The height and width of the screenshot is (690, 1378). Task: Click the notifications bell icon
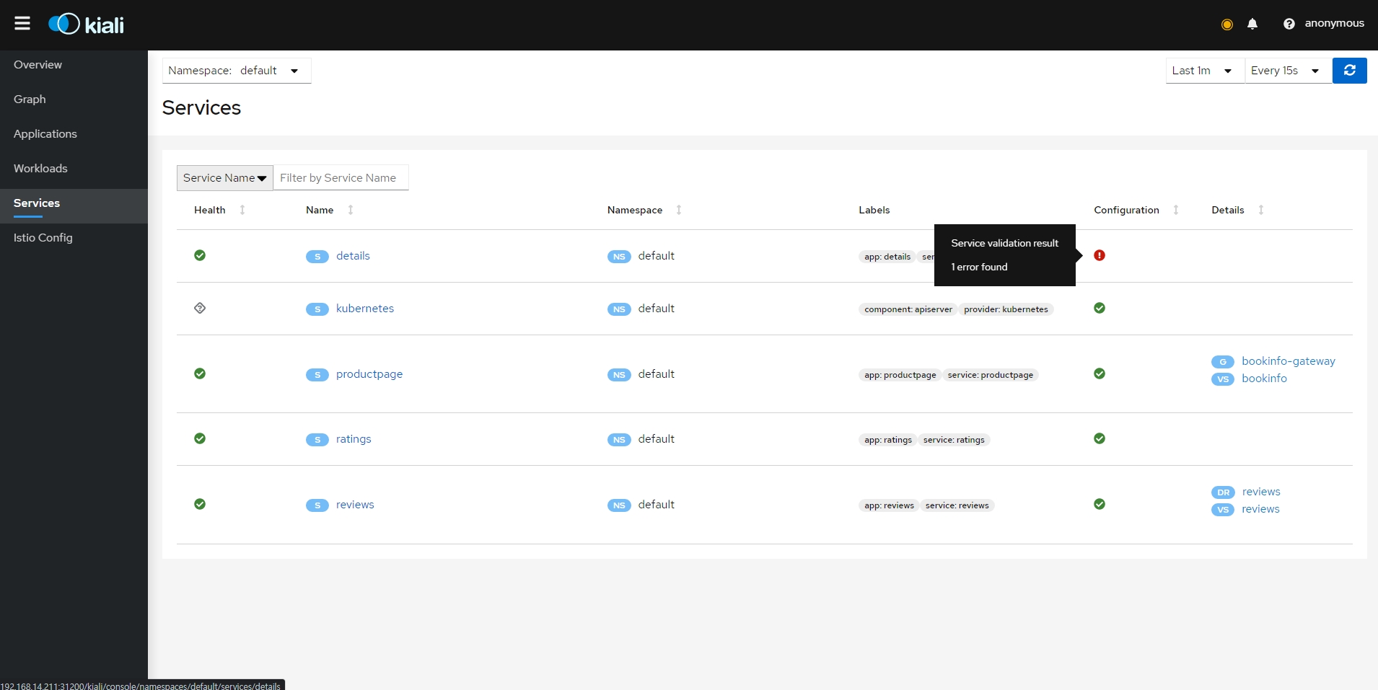point(1252,24)
